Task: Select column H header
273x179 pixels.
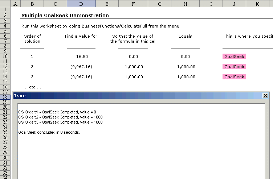Action: tap(186, 4)
